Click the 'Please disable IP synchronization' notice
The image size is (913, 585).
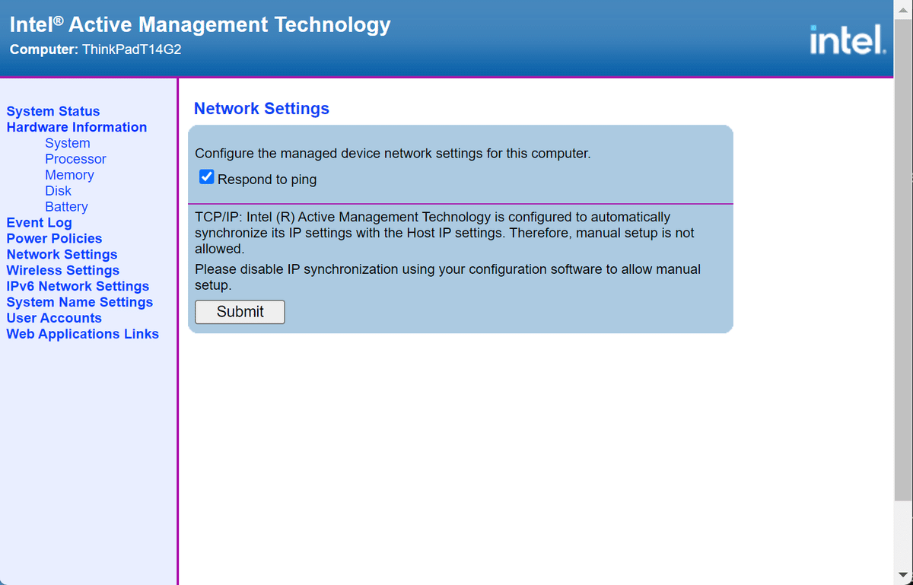pos(448,278)
